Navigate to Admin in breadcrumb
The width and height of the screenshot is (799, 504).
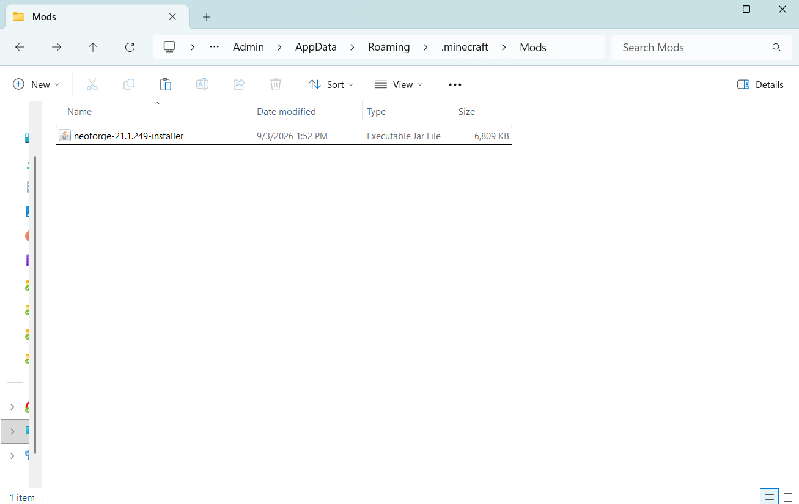(x=248, y=47)
